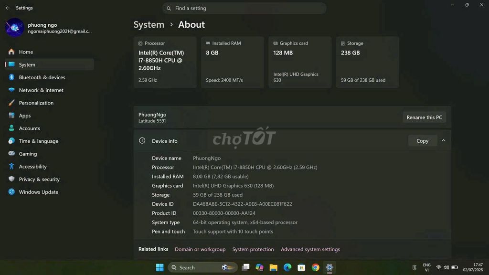
Task: Click the Settings gear taskbar icon
Action: click(x=330, y=267)
